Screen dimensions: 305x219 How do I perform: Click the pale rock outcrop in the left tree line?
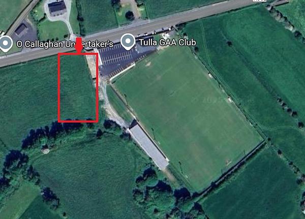pos(46,150)
